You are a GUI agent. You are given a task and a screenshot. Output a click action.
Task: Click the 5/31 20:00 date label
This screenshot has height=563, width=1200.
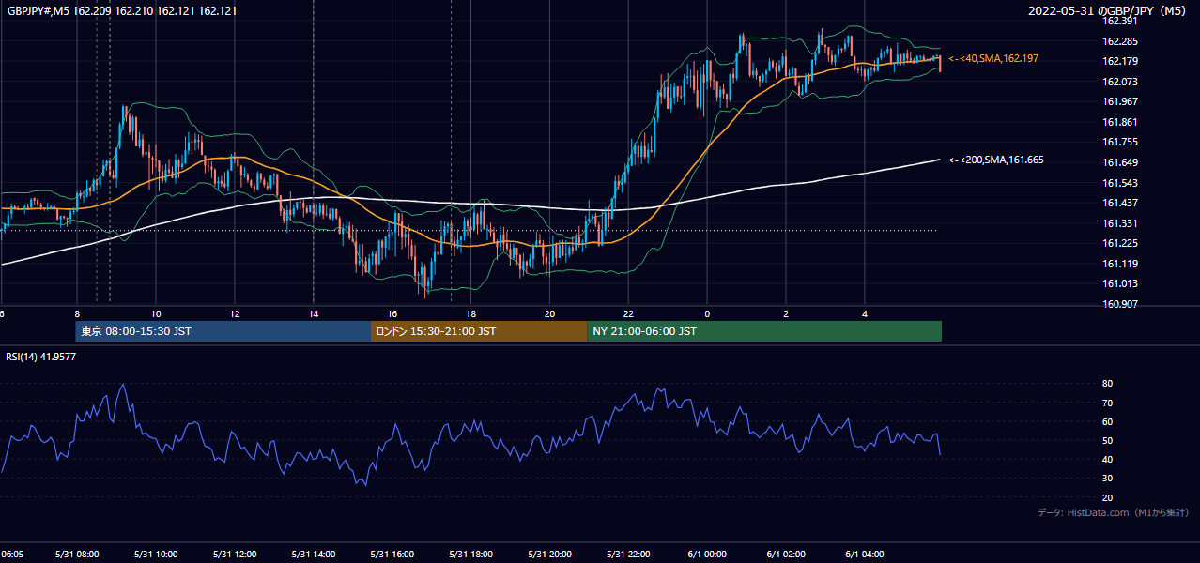(549, 555)
